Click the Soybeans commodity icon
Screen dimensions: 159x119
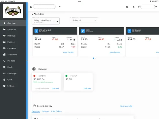[x=129, y=31]
